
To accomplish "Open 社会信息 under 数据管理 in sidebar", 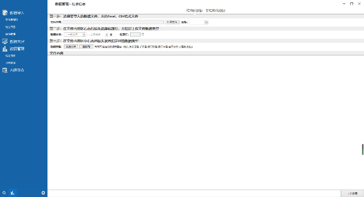I will [10, 56].
